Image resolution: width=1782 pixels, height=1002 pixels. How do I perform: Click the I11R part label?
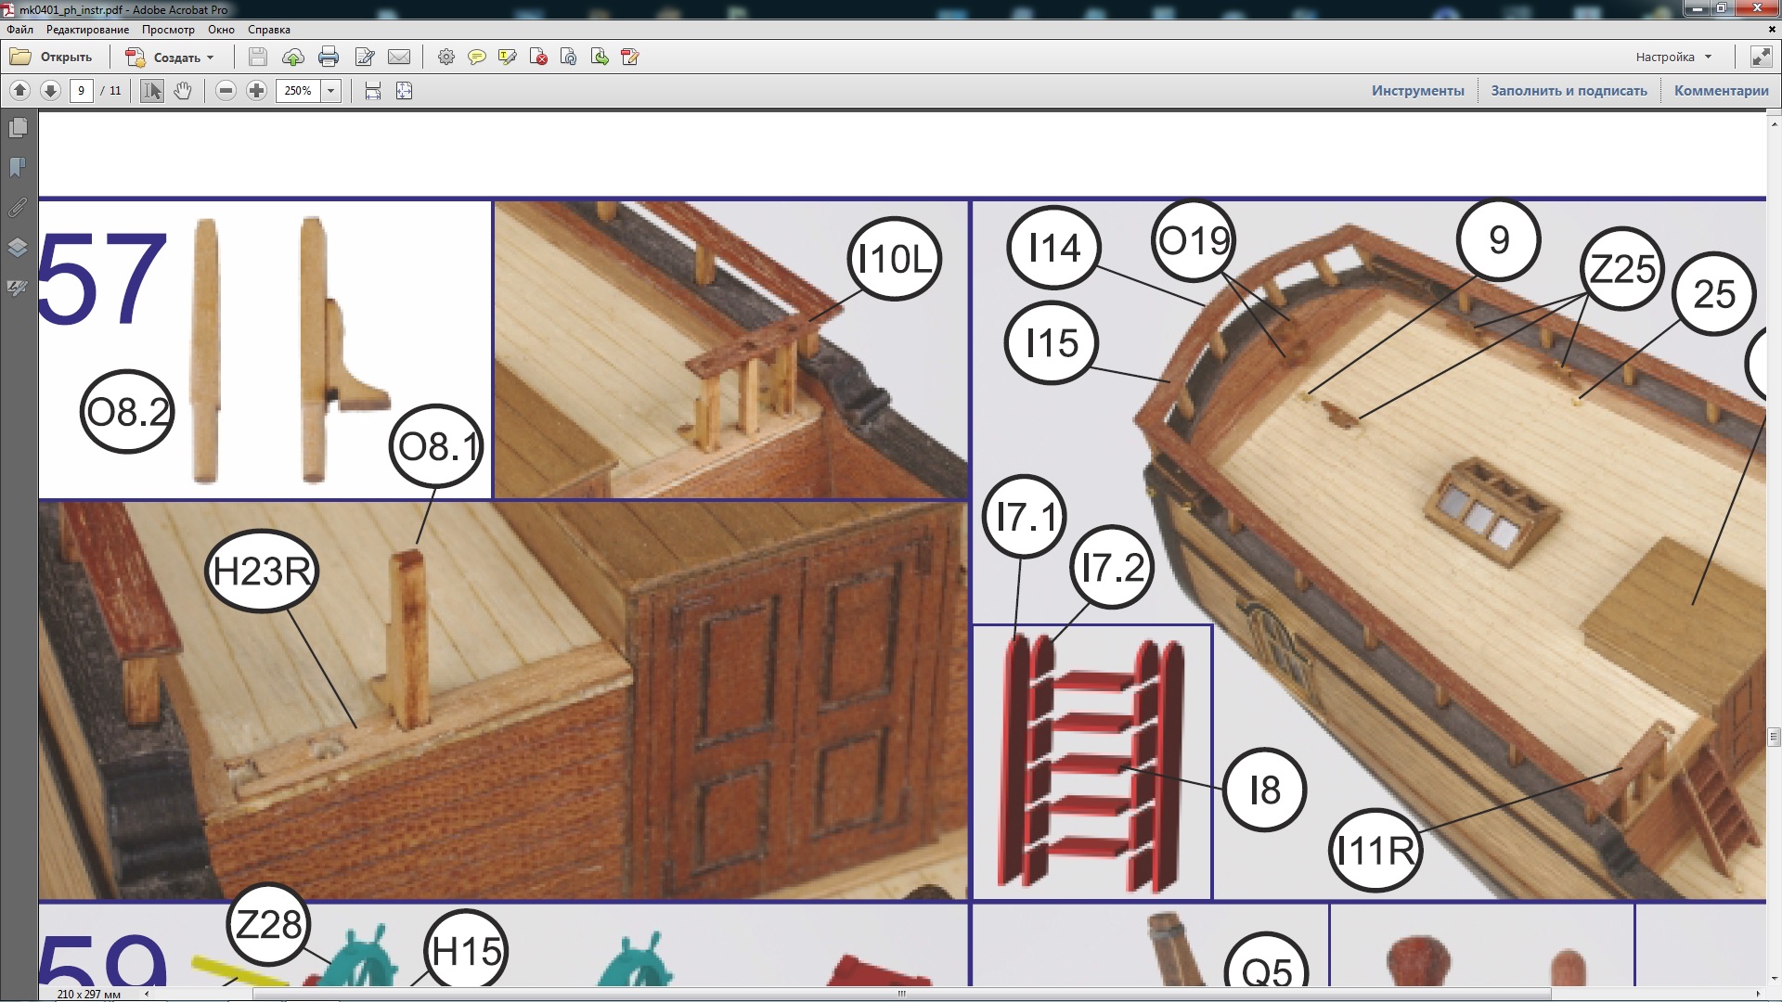(x=1375, y=850)
